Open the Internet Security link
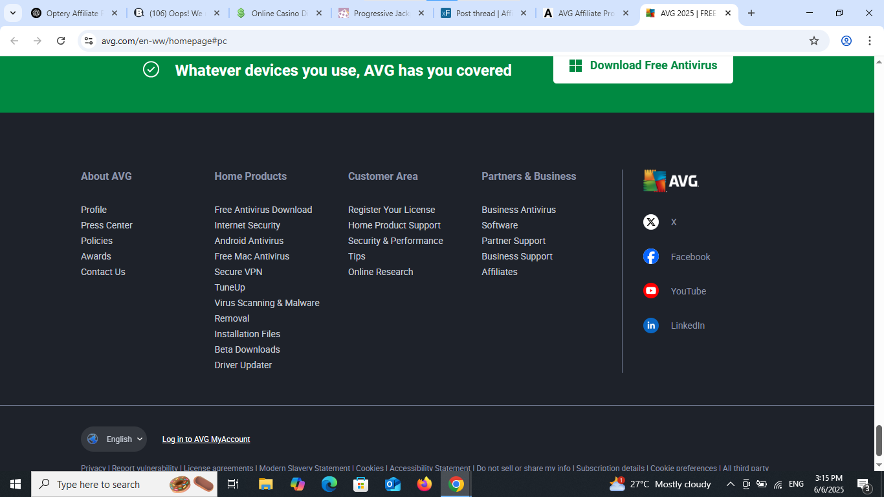 247,225
